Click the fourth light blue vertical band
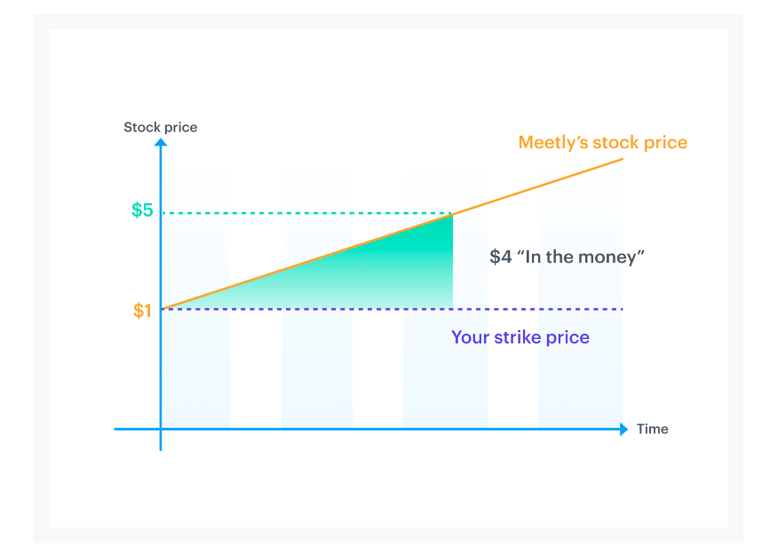Screen dimensions: 770x560 tap(579, 373)
